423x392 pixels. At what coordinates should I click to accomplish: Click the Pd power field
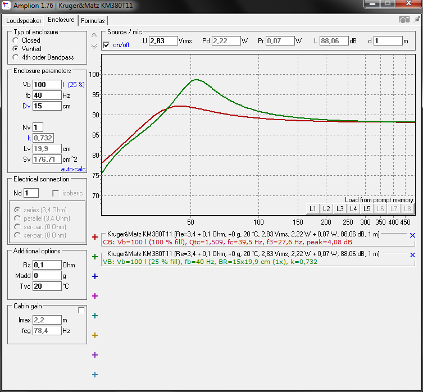tap(226, 41)
